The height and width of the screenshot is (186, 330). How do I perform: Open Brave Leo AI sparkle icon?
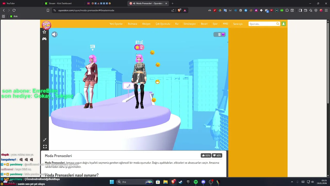pos(311,10)
